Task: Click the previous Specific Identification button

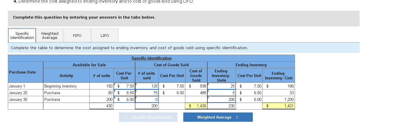Action: [x=148, y=117]
